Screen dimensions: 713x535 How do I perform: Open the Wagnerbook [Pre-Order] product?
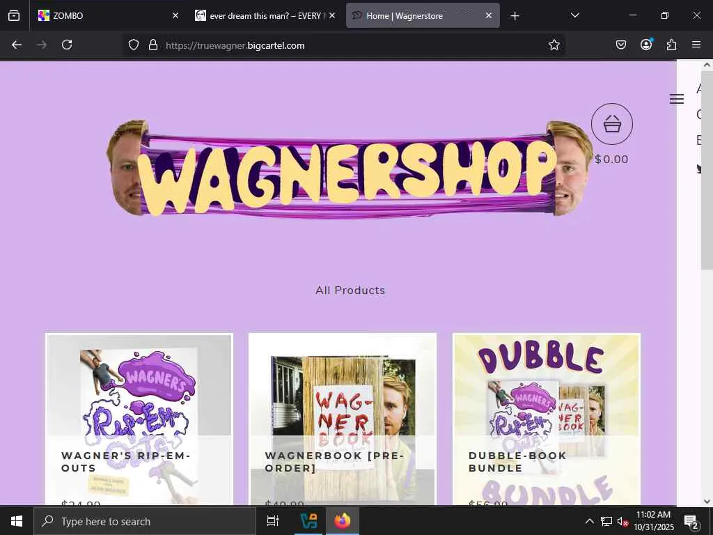343,419
